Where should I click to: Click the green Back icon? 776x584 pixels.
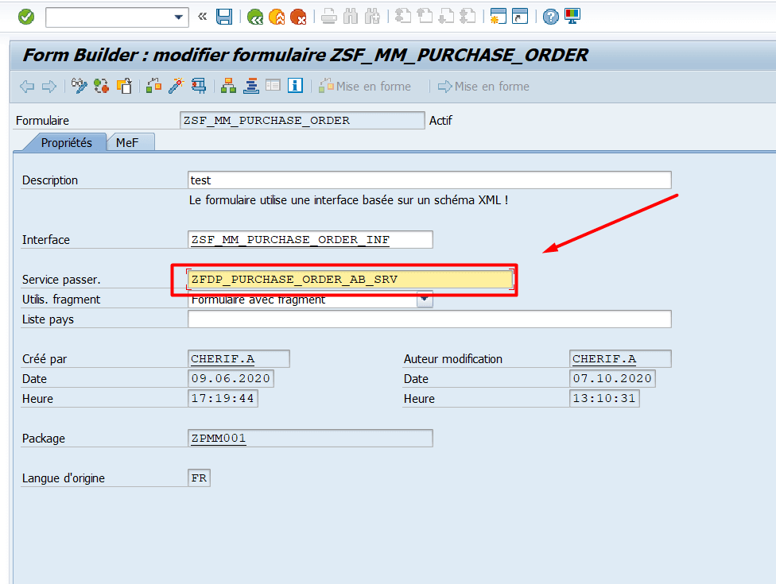[255, 17]
